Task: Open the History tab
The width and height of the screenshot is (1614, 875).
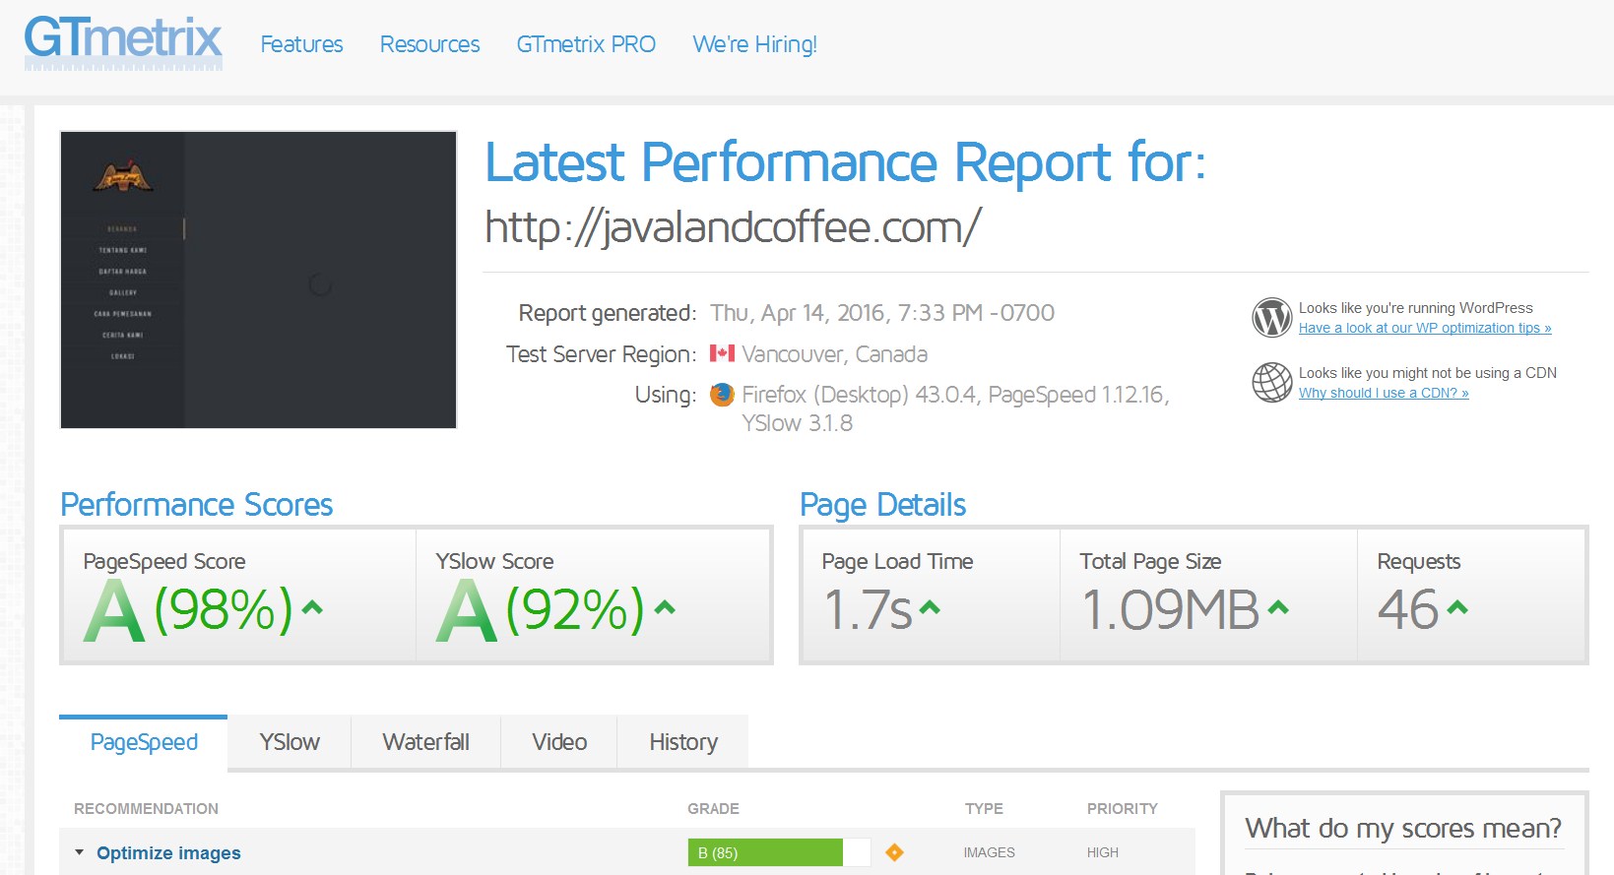Action: [683, 742]
